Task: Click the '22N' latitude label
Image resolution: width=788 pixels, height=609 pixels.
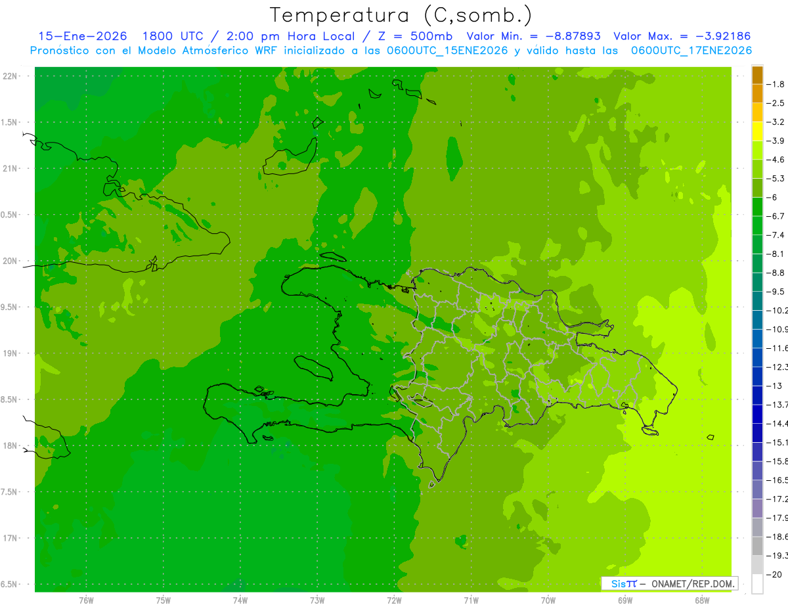Action: click(10, 76)
